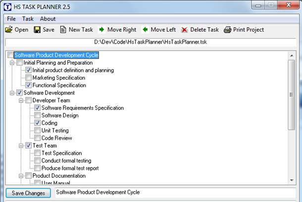Select the Software Design task
This screenshot has height=202, width=302.
coord(60,115)
